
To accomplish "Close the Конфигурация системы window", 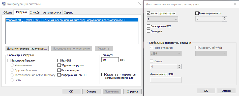I will click(x=140, y=4).
